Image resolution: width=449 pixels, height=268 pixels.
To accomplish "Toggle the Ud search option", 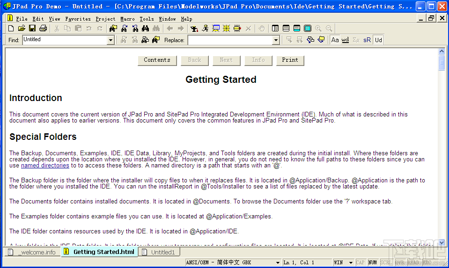I will 378,40.
